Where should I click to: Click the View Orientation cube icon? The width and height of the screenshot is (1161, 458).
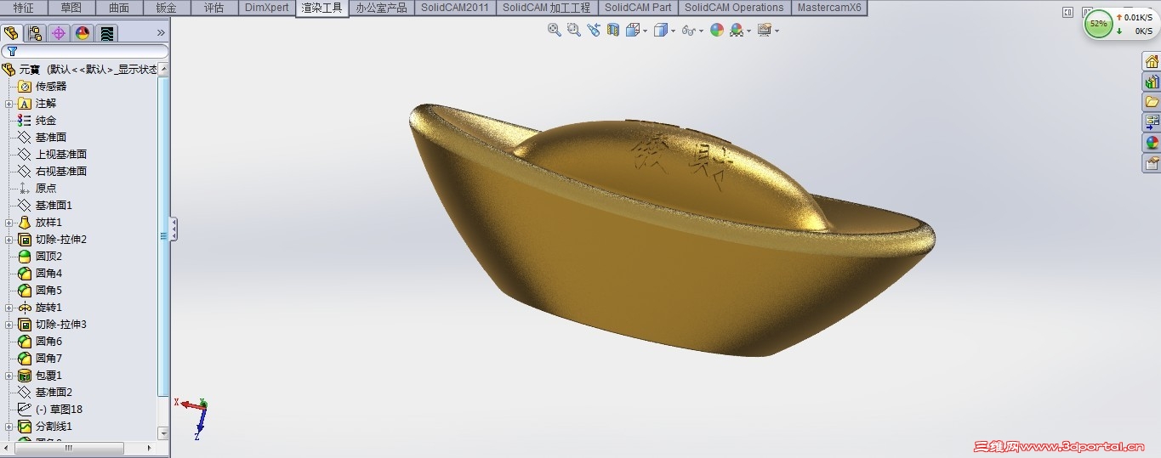[633, 30]
